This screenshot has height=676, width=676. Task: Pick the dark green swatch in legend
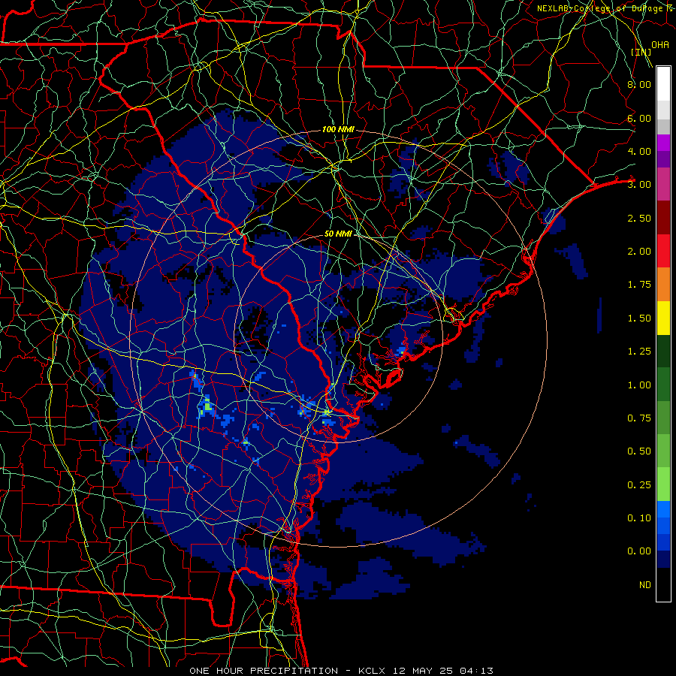(x=663, y=351)
